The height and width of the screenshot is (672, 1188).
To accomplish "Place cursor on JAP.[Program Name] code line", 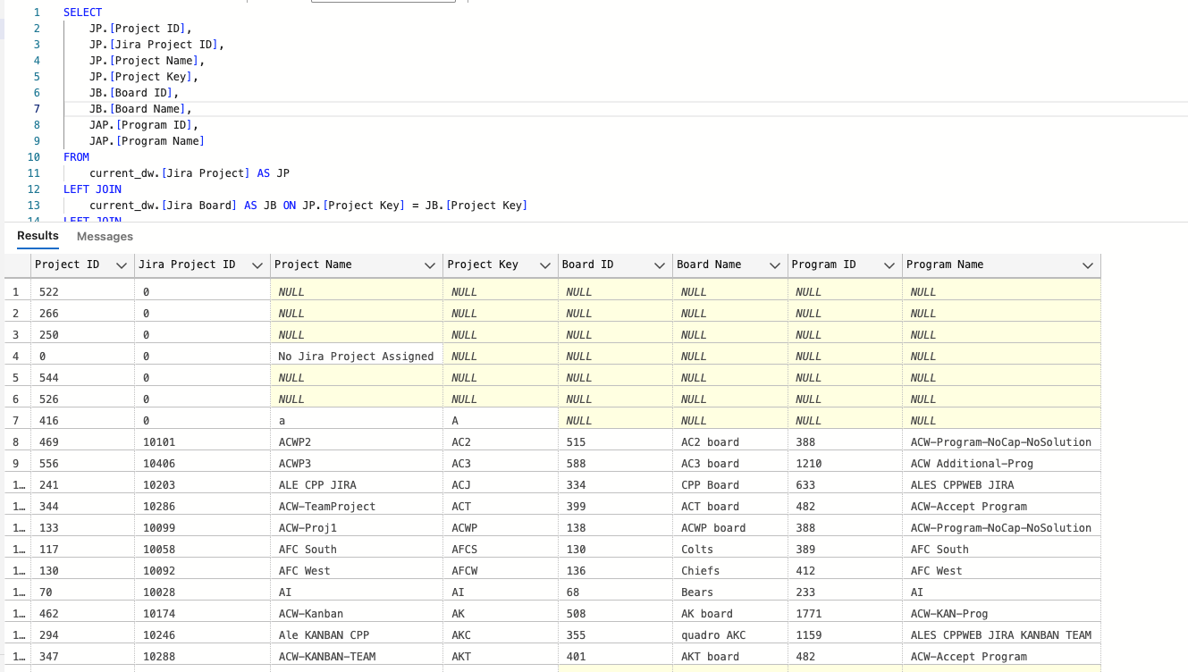I will [x=147, y=141].
